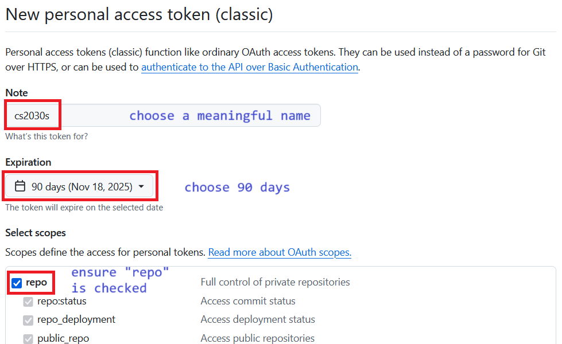Screen dimensions: 562x344
Task: Uncheck the repo scope checkbox
Action: tap(17, 283)
